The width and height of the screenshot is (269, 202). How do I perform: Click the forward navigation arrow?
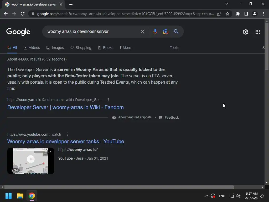(14, 14)
